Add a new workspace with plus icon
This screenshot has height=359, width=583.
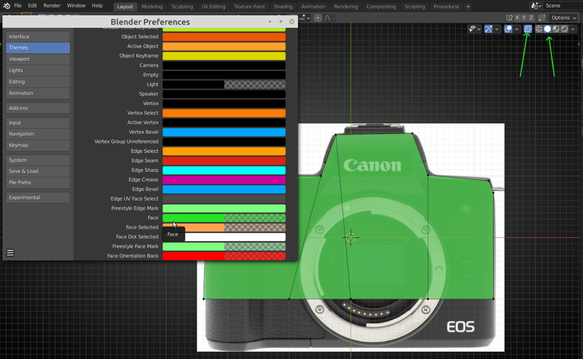[x=468, y=7]
